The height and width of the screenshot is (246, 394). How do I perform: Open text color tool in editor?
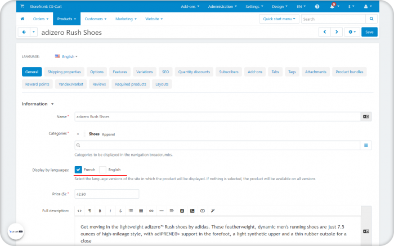182,211
